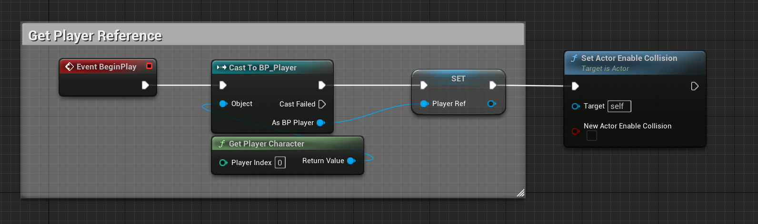The height and width of the screenshot is (224, 758).
Task: Click the Target is Actor subtitle
Action: [605, 68]
